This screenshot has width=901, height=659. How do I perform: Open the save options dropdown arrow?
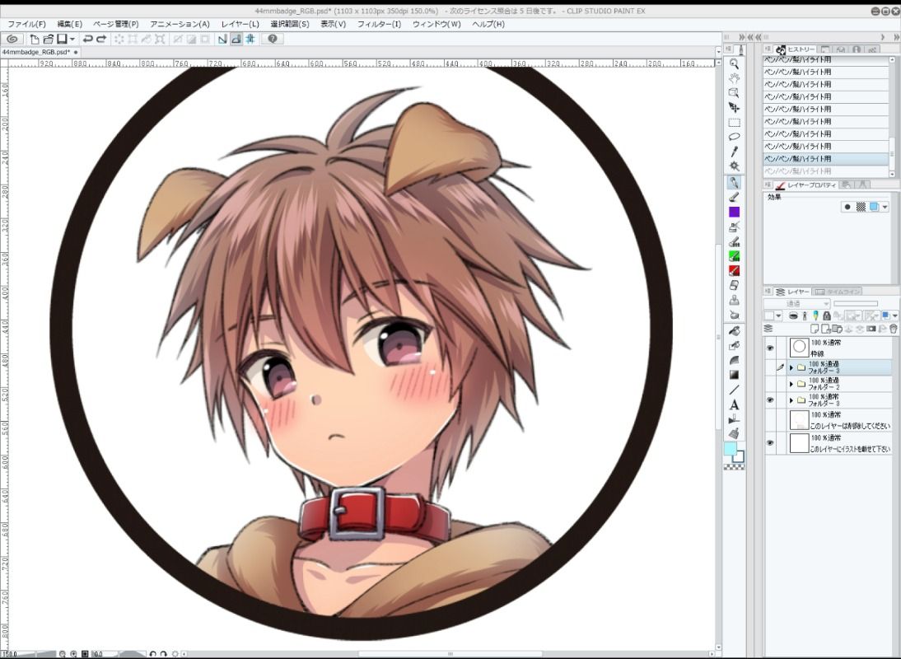tap(72, 39)
